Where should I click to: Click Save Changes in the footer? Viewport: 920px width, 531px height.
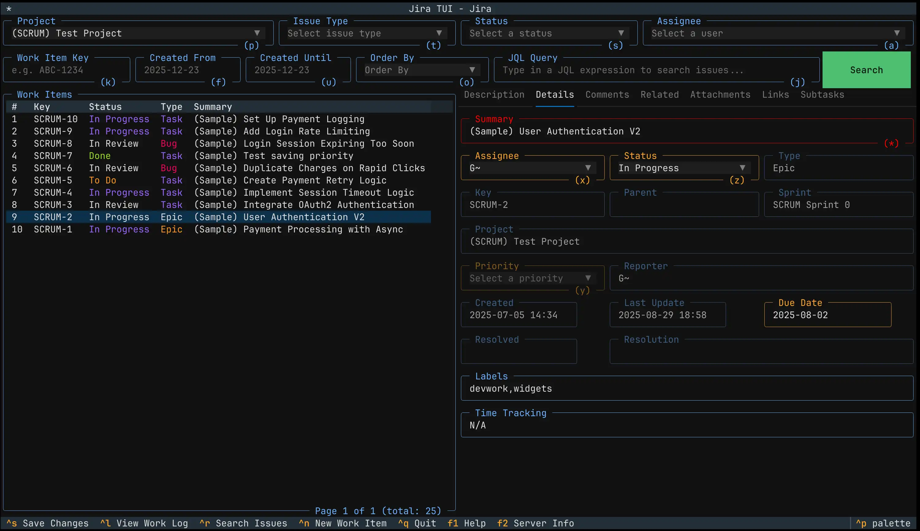[x=48, y=524]
